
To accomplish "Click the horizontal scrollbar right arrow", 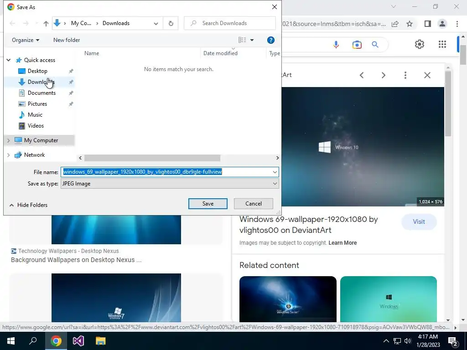I will click(x=277, y=158).
